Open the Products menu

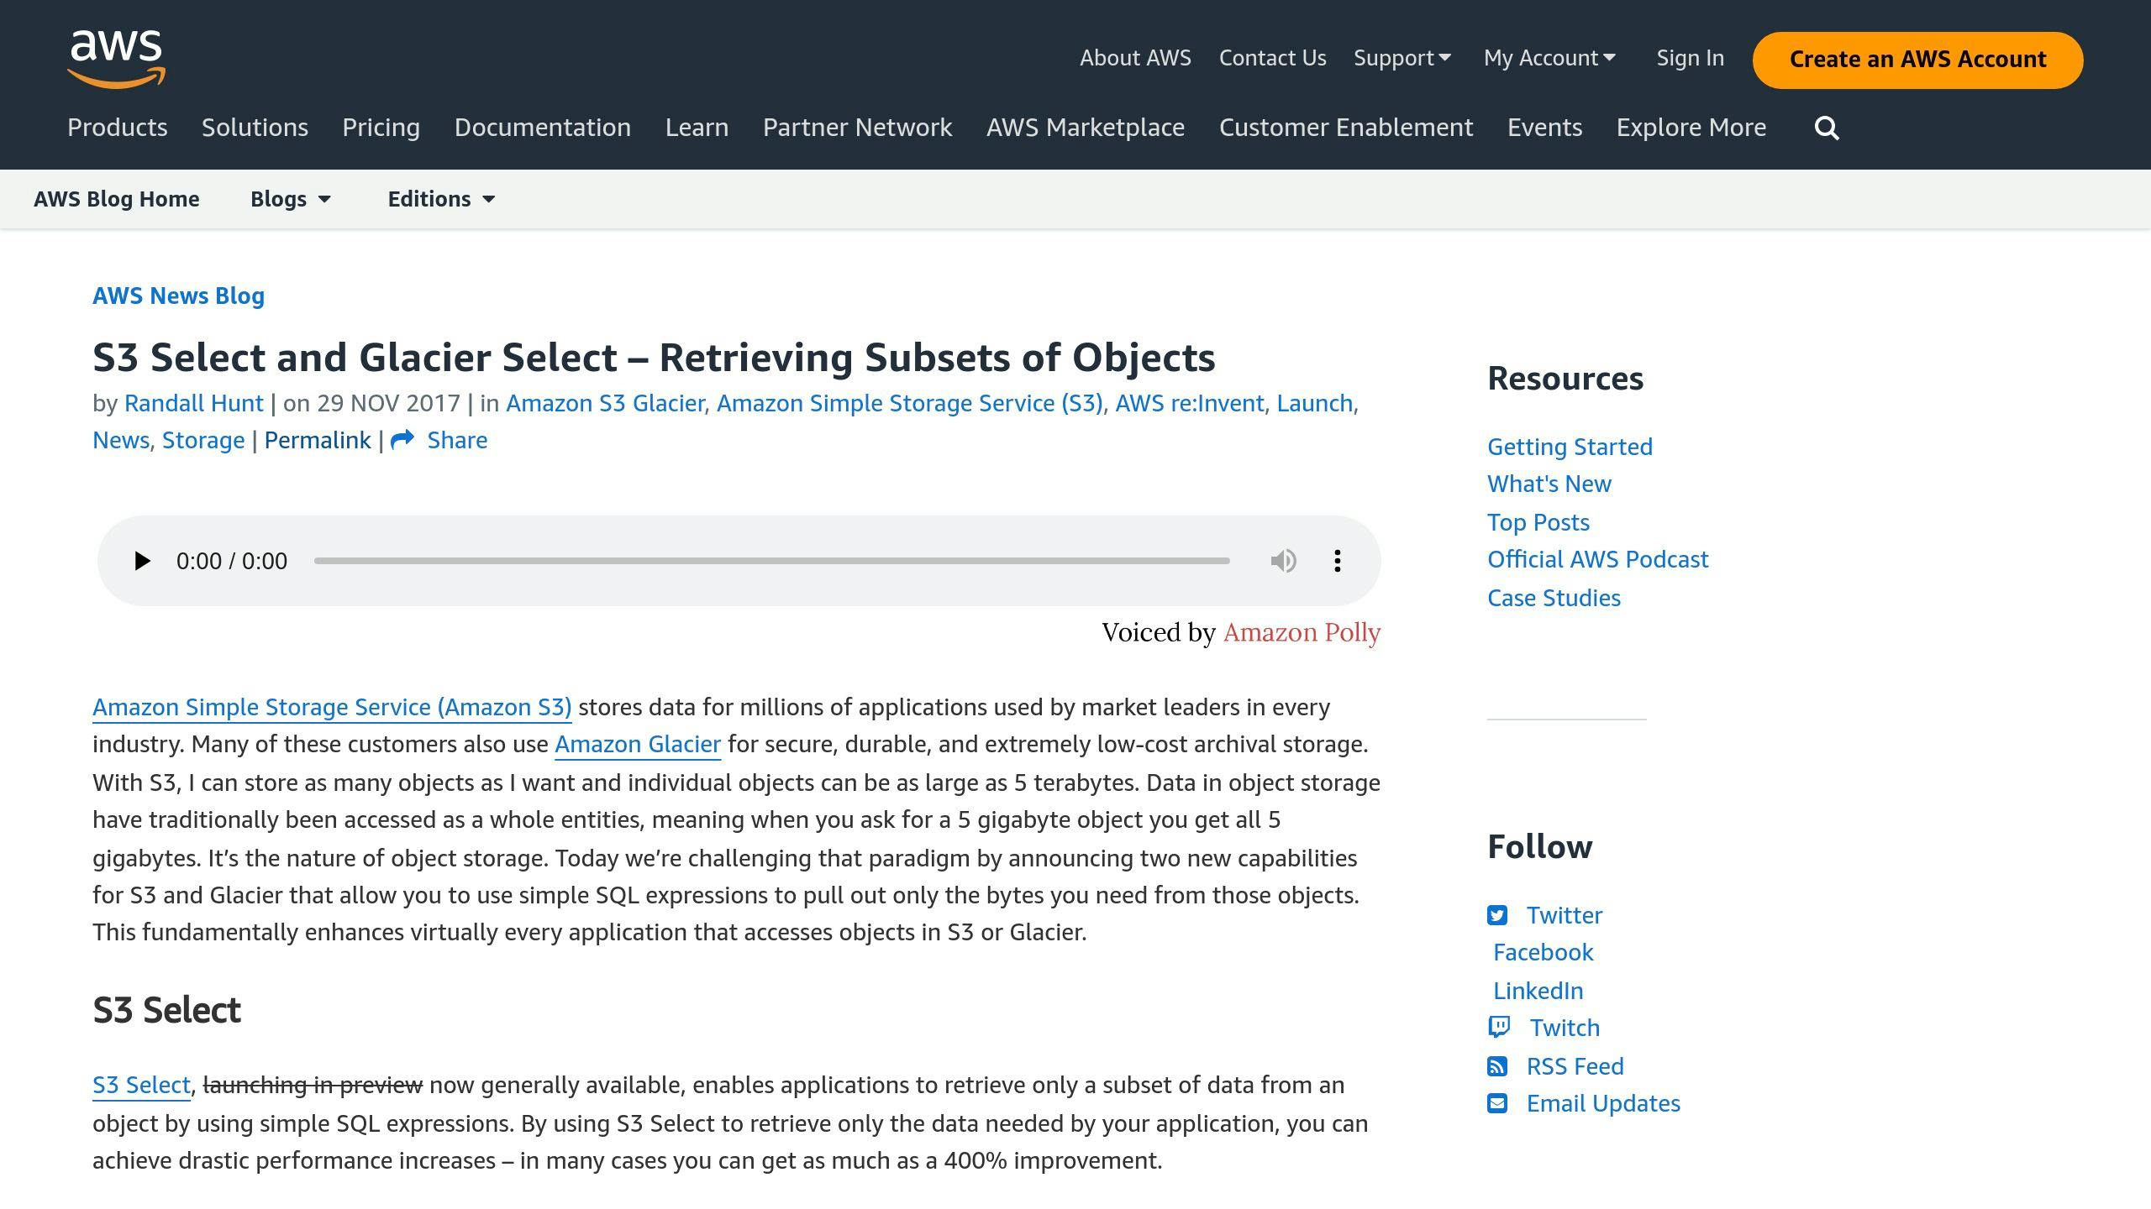click(118, 128)
